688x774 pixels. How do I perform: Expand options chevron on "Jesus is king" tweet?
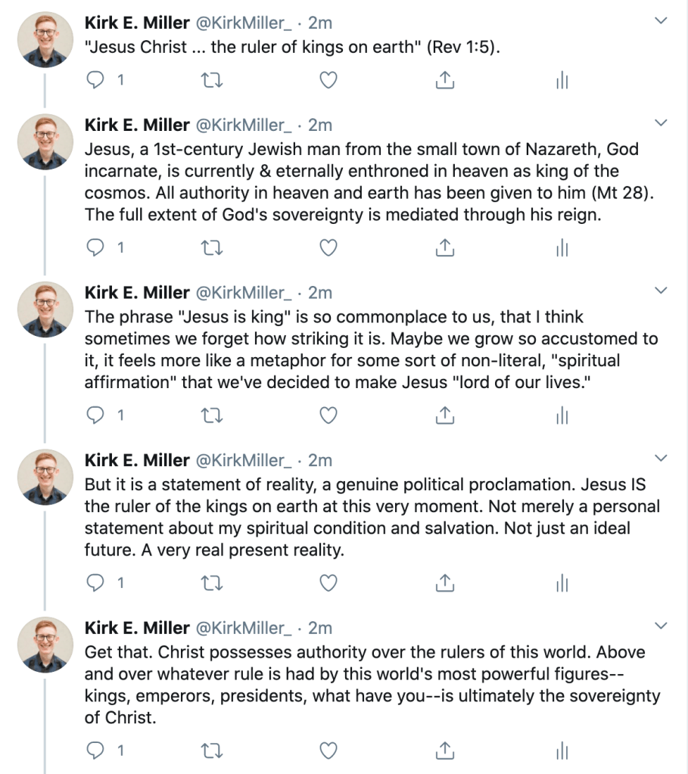(x=661, y=291)
